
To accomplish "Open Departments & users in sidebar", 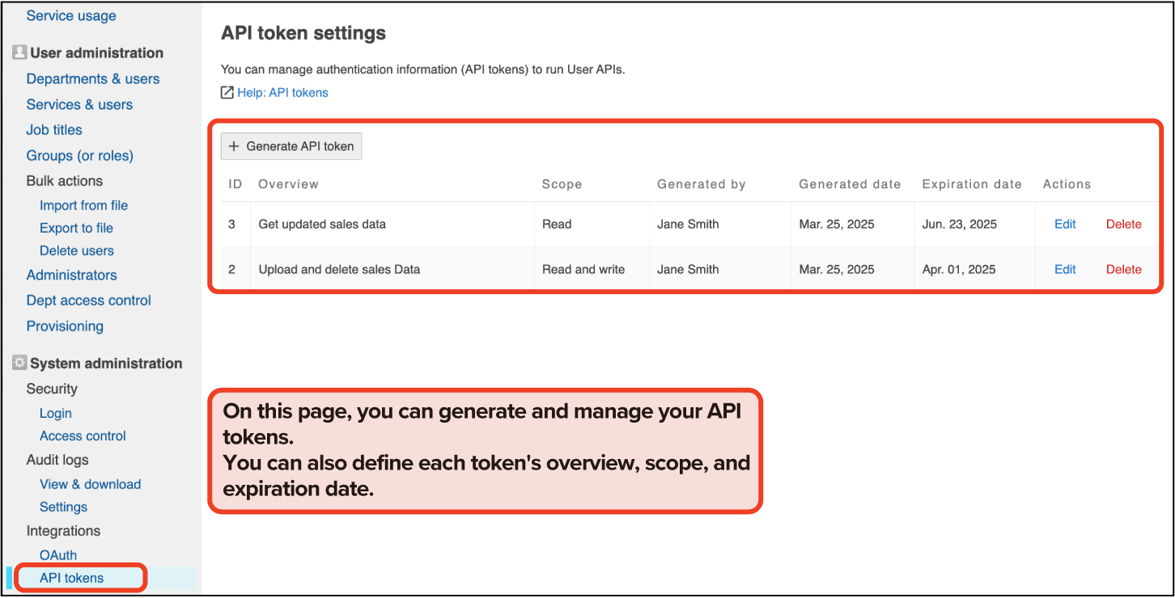I will [x=93, y=78].
